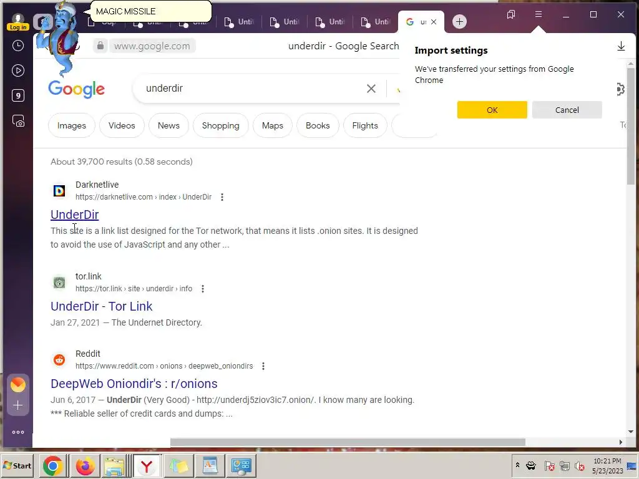The image size is (639, 479).
Task: Click the taskbar clock showing 10:21 PM
Action: click(x=607, y=466)
